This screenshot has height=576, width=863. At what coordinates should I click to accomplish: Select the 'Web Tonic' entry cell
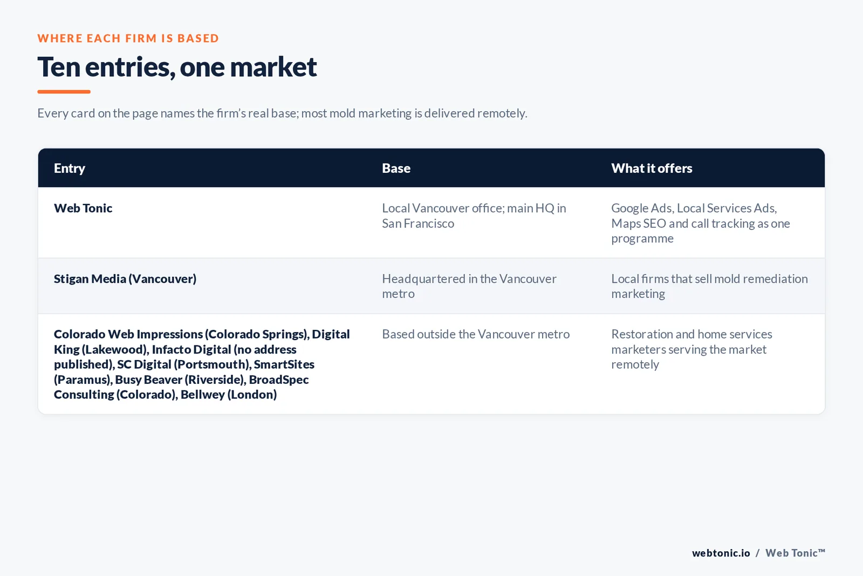[x=83, y=208]
